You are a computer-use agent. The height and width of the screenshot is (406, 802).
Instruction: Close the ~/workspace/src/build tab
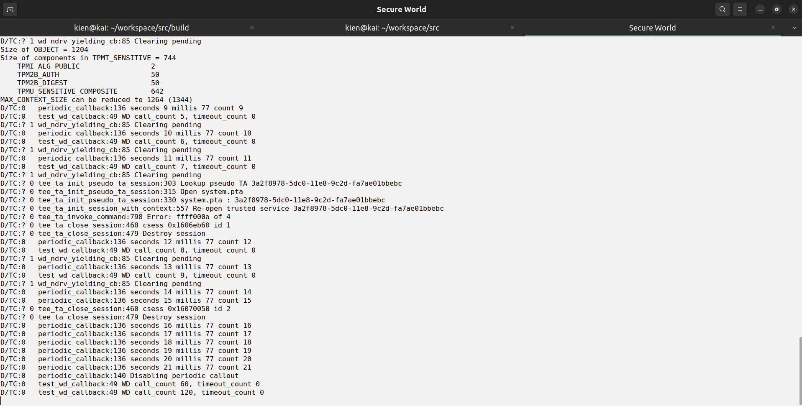coord(252,28)
